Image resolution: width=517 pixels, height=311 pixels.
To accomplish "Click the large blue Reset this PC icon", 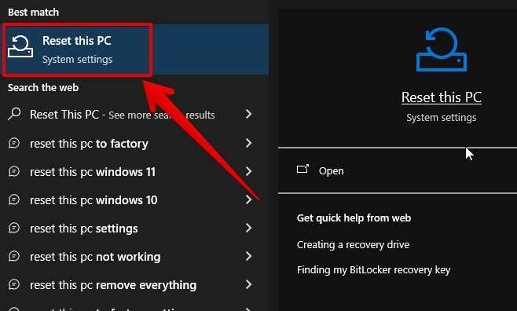I will coord(442,49).
